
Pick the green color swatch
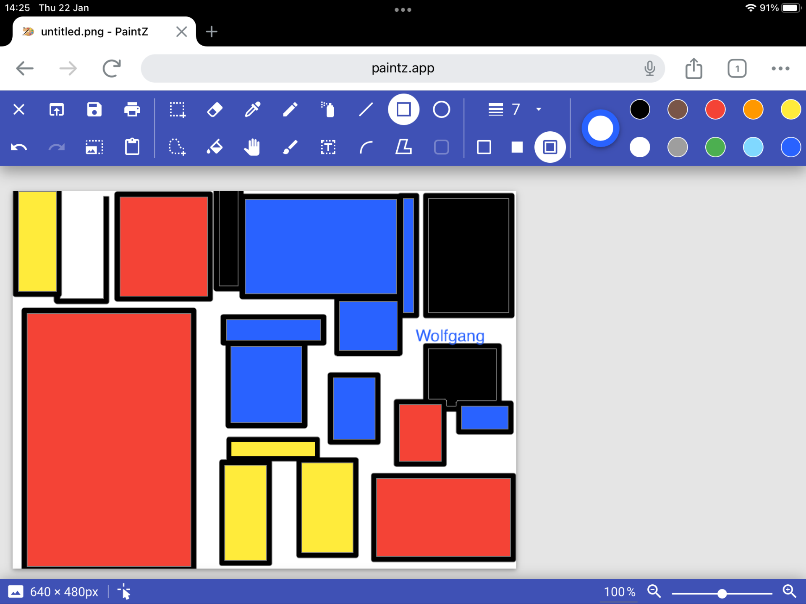click(715, 147)
